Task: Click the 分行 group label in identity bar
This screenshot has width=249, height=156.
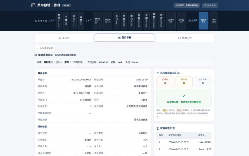Action: coord(52,21)
